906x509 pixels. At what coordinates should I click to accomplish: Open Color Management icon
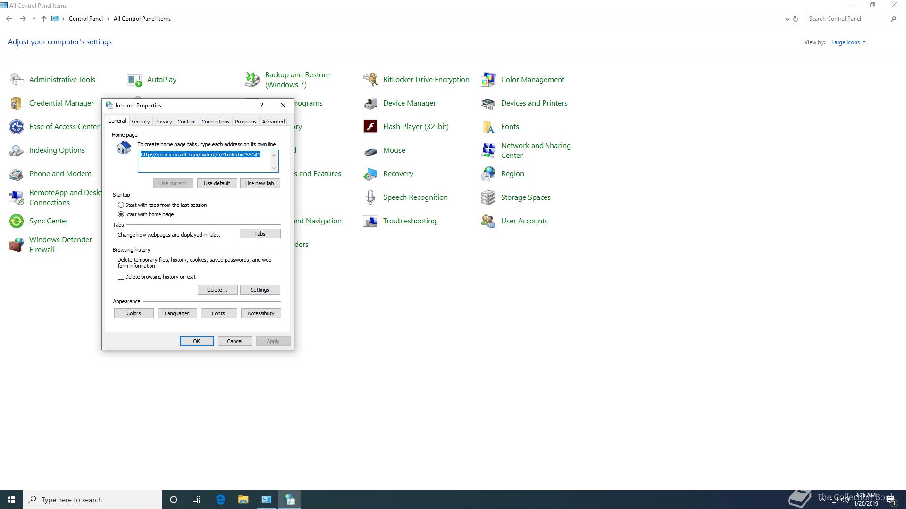(488, 80)
